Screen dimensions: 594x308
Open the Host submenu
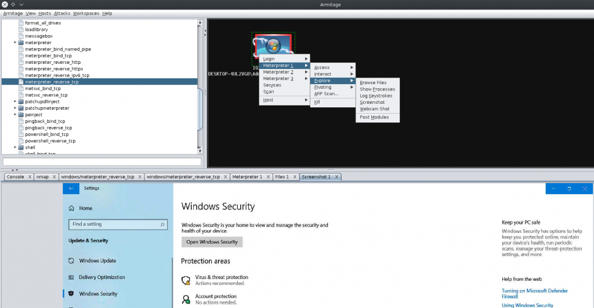tap(284, 100)
